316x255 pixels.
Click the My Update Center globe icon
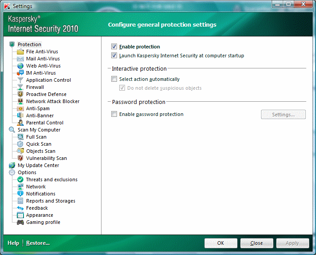click(x=12, y=165)
